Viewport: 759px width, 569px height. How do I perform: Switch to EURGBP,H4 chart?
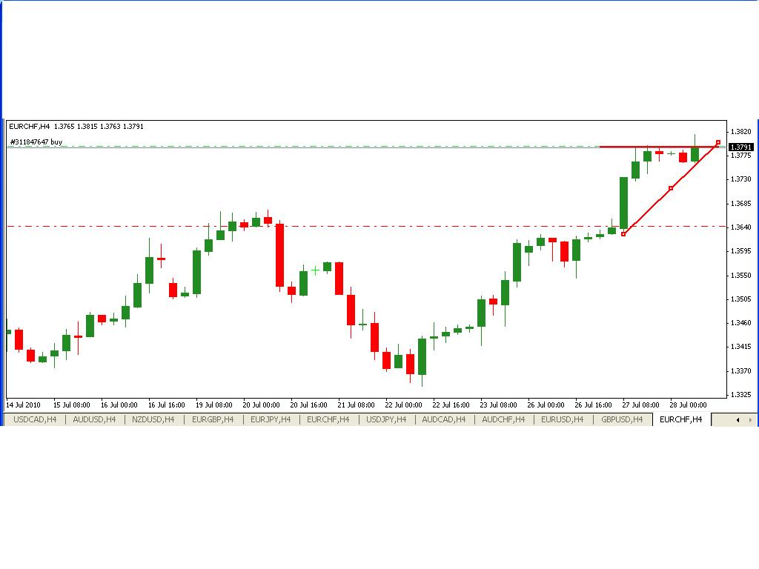tap(213, 420)
